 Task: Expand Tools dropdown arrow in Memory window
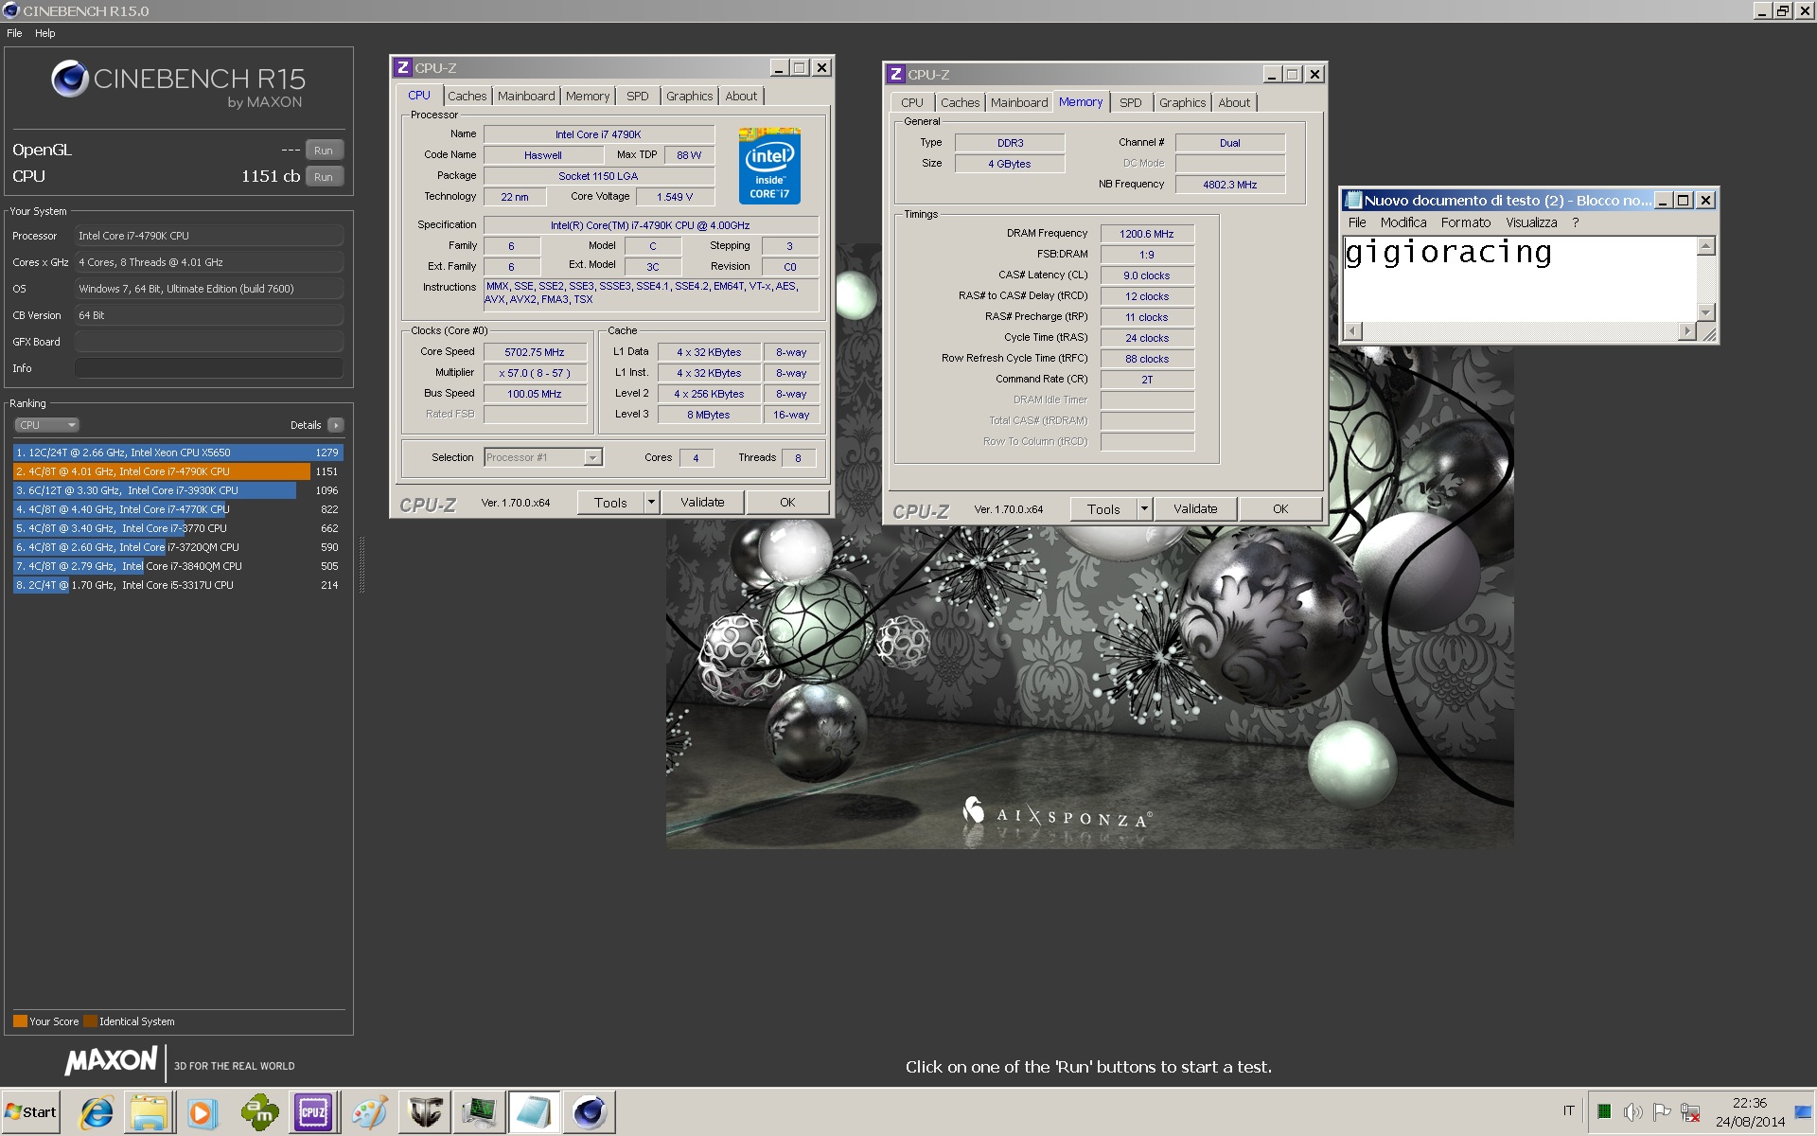coord(1144,509)
